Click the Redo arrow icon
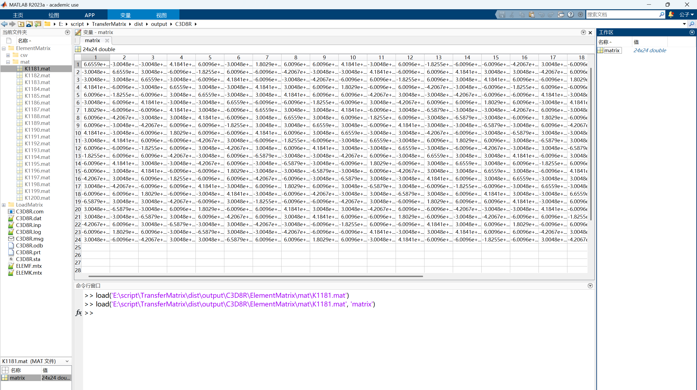 point(551,15)
